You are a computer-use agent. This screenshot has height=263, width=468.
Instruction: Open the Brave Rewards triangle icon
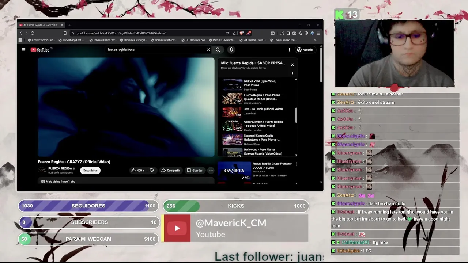pyautogui.click(x=249, y=33)
